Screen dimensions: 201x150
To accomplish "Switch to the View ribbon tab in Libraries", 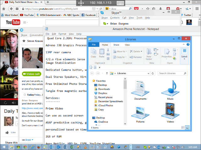I will pyautogui.click(x=127, y=45).
